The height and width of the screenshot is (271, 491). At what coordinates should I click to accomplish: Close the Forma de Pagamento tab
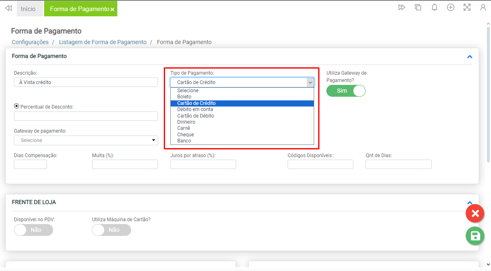click(112, 9)
